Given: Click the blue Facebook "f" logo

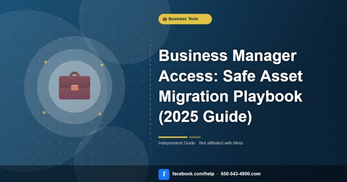Looking at the screenshot, I should [164, 174].
